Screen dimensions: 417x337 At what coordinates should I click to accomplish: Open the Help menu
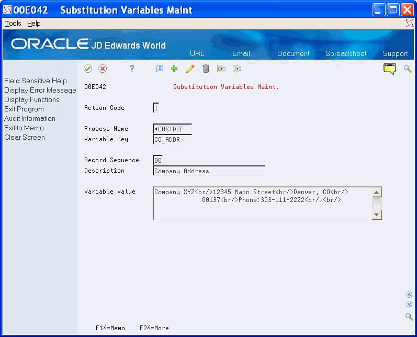[34, 24]
